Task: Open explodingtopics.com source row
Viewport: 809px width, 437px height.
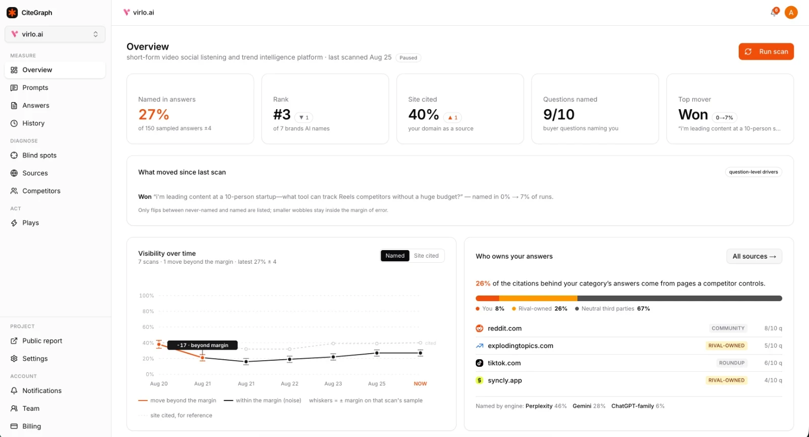Action: click(629, 346)
